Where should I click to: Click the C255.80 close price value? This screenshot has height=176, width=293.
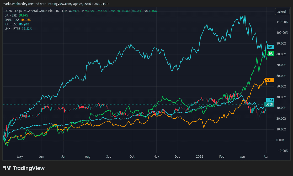[114, 11]
